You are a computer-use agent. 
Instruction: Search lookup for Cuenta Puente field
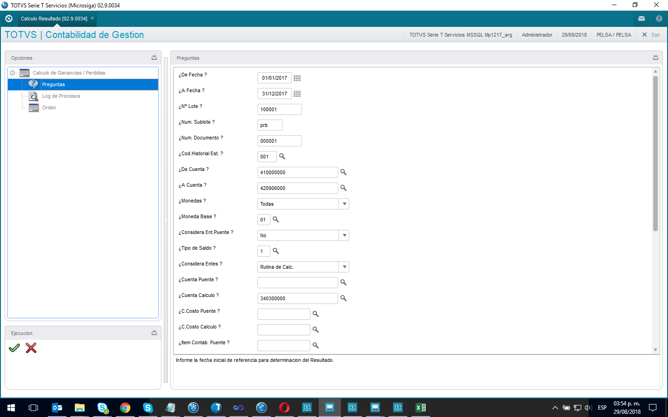[343, 283]
